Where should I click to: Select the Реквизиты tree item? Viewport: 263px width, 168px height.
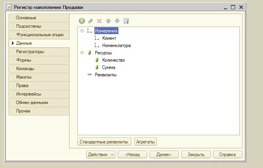[106, 75]
